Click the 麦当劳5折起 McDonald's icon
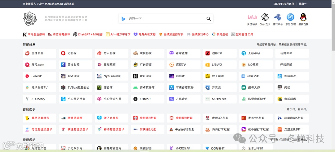This screenshot has width=335, height=152. point(244,118)
